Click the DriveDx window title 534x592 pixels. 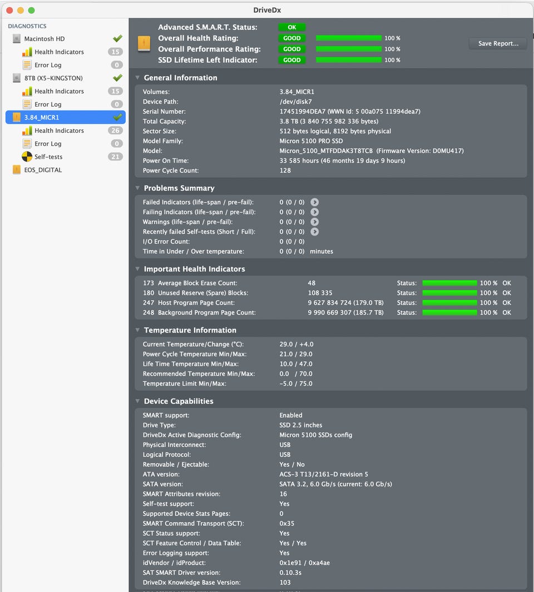(x=267, y=10)
